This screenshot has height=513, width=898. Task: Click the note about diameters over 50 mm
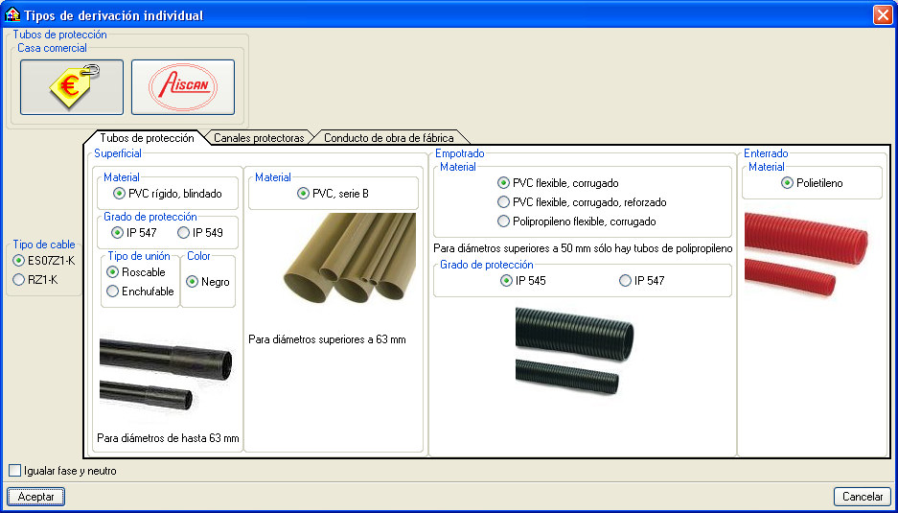pos(583,248)
